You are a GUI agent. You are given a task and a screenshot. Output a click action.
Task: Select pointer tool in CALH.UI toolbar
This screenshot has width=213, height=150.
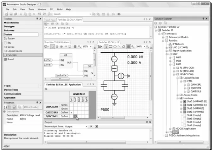[106, 46]
